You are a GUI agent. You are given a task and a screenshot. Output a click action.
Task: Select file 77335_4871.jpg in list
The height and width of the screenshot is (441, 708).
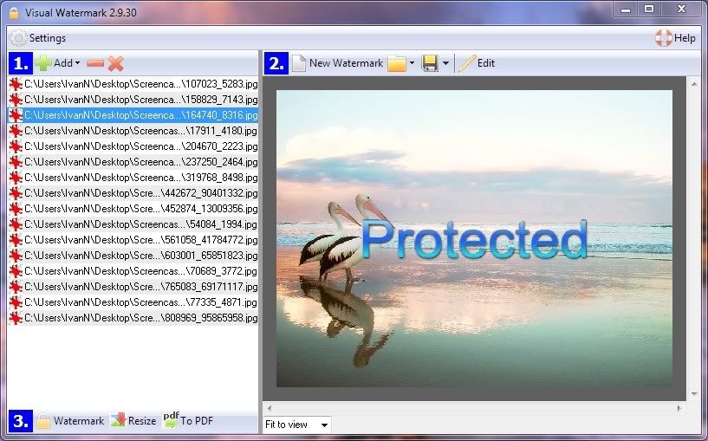(133, 302)
